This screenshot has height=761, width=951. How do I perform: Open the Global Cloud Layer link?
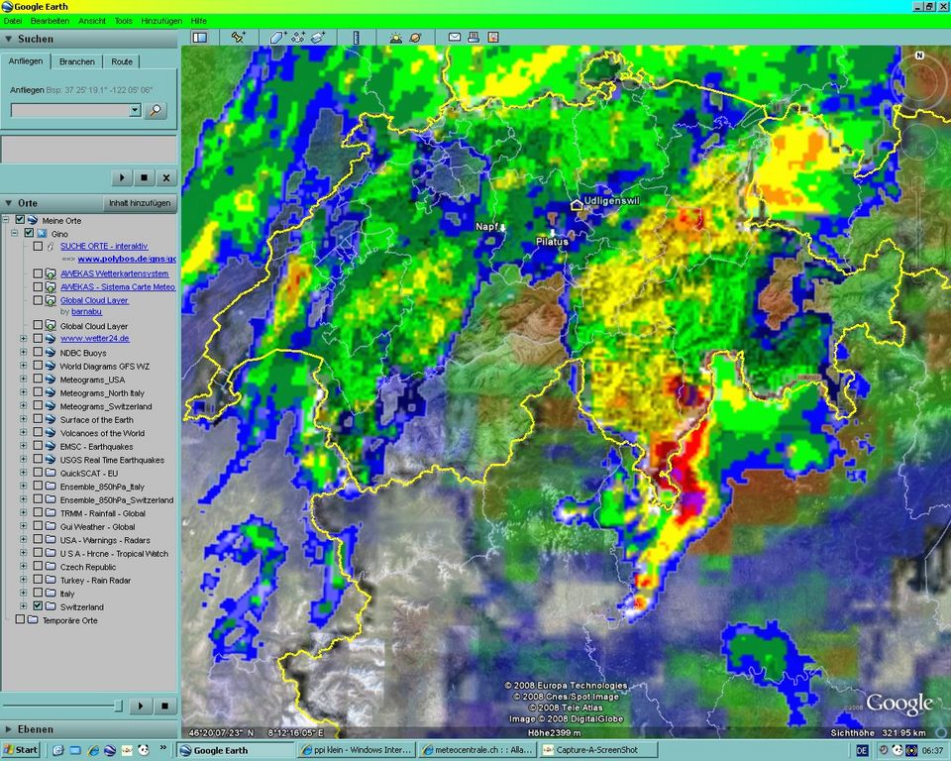click(x=94, y=300)
